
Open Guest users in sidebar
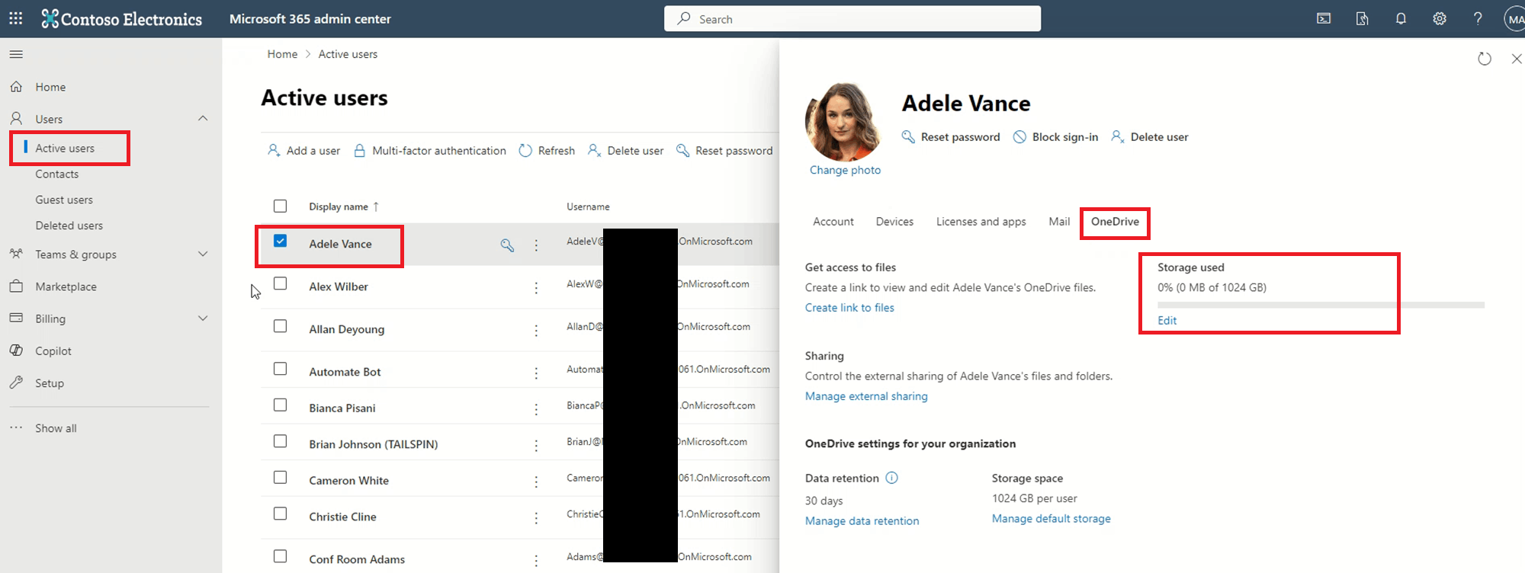pyautogui.click(x=64, y=200)
